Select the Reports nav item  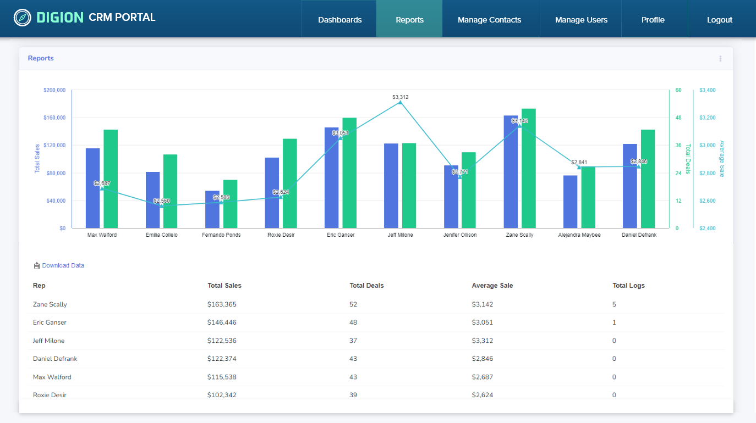pos(409,19)
